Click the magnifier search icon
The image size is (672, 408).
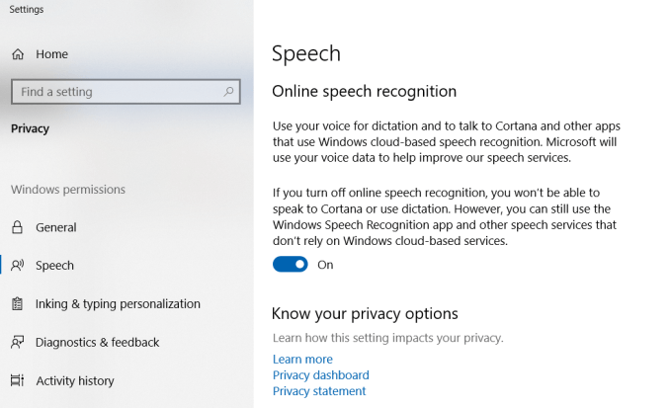pos(228,91)
